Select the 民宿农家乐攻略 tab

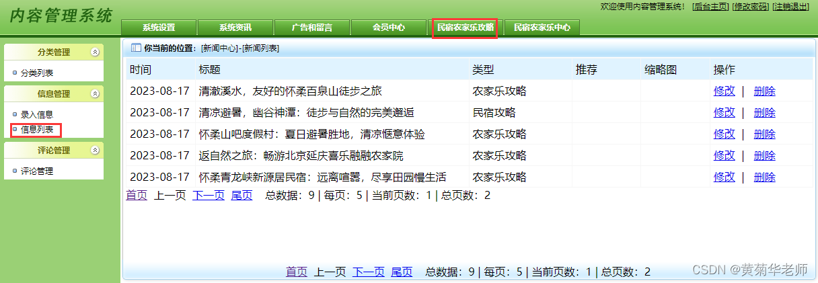[x=465, y=28]
